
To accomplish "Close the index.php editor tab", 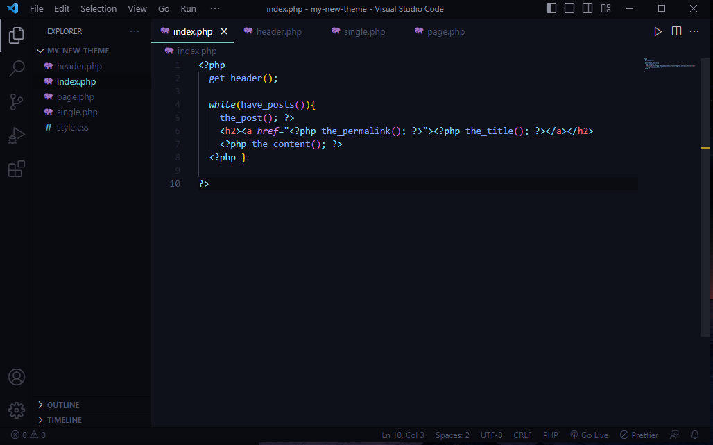I will [224, 31].
